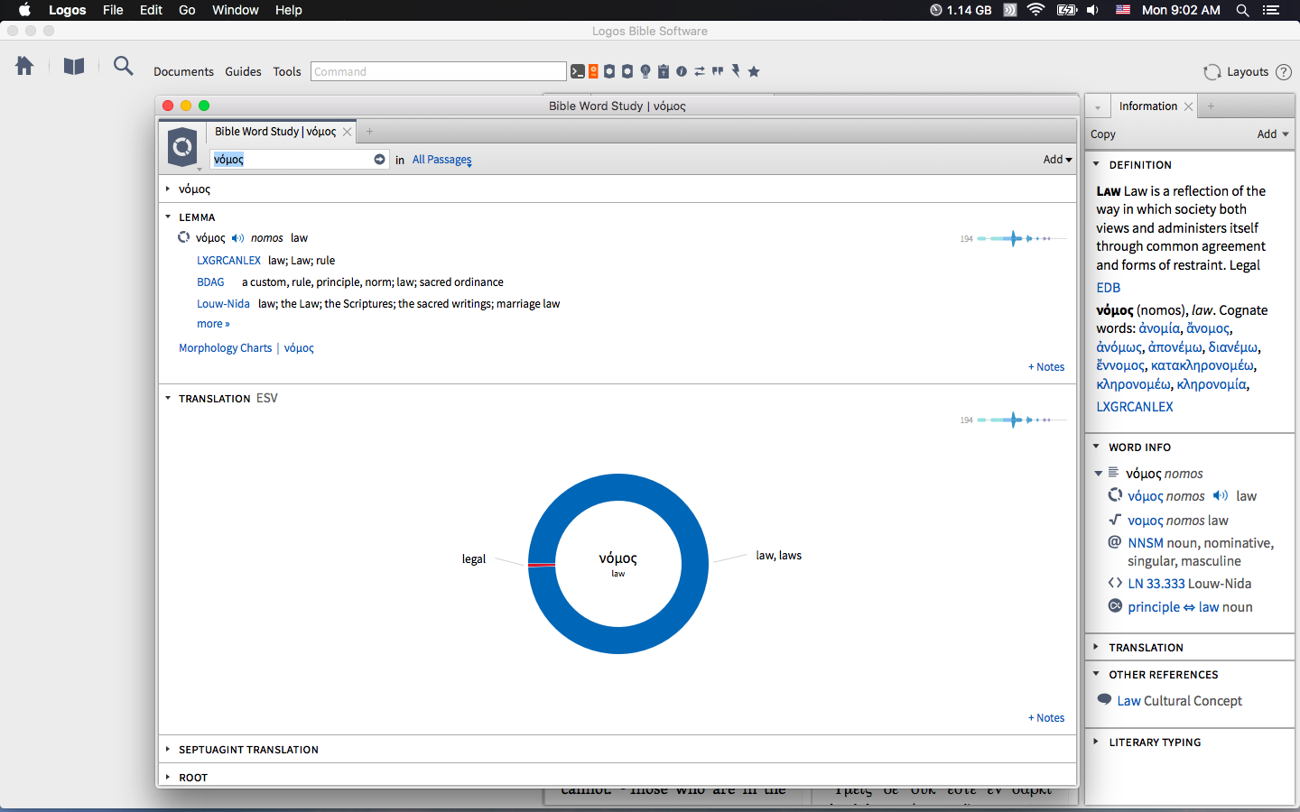Image resolution: width=1300 pixels, height=812 pixels.
Task: Open the File menu
Action: [x=113, y=10]
